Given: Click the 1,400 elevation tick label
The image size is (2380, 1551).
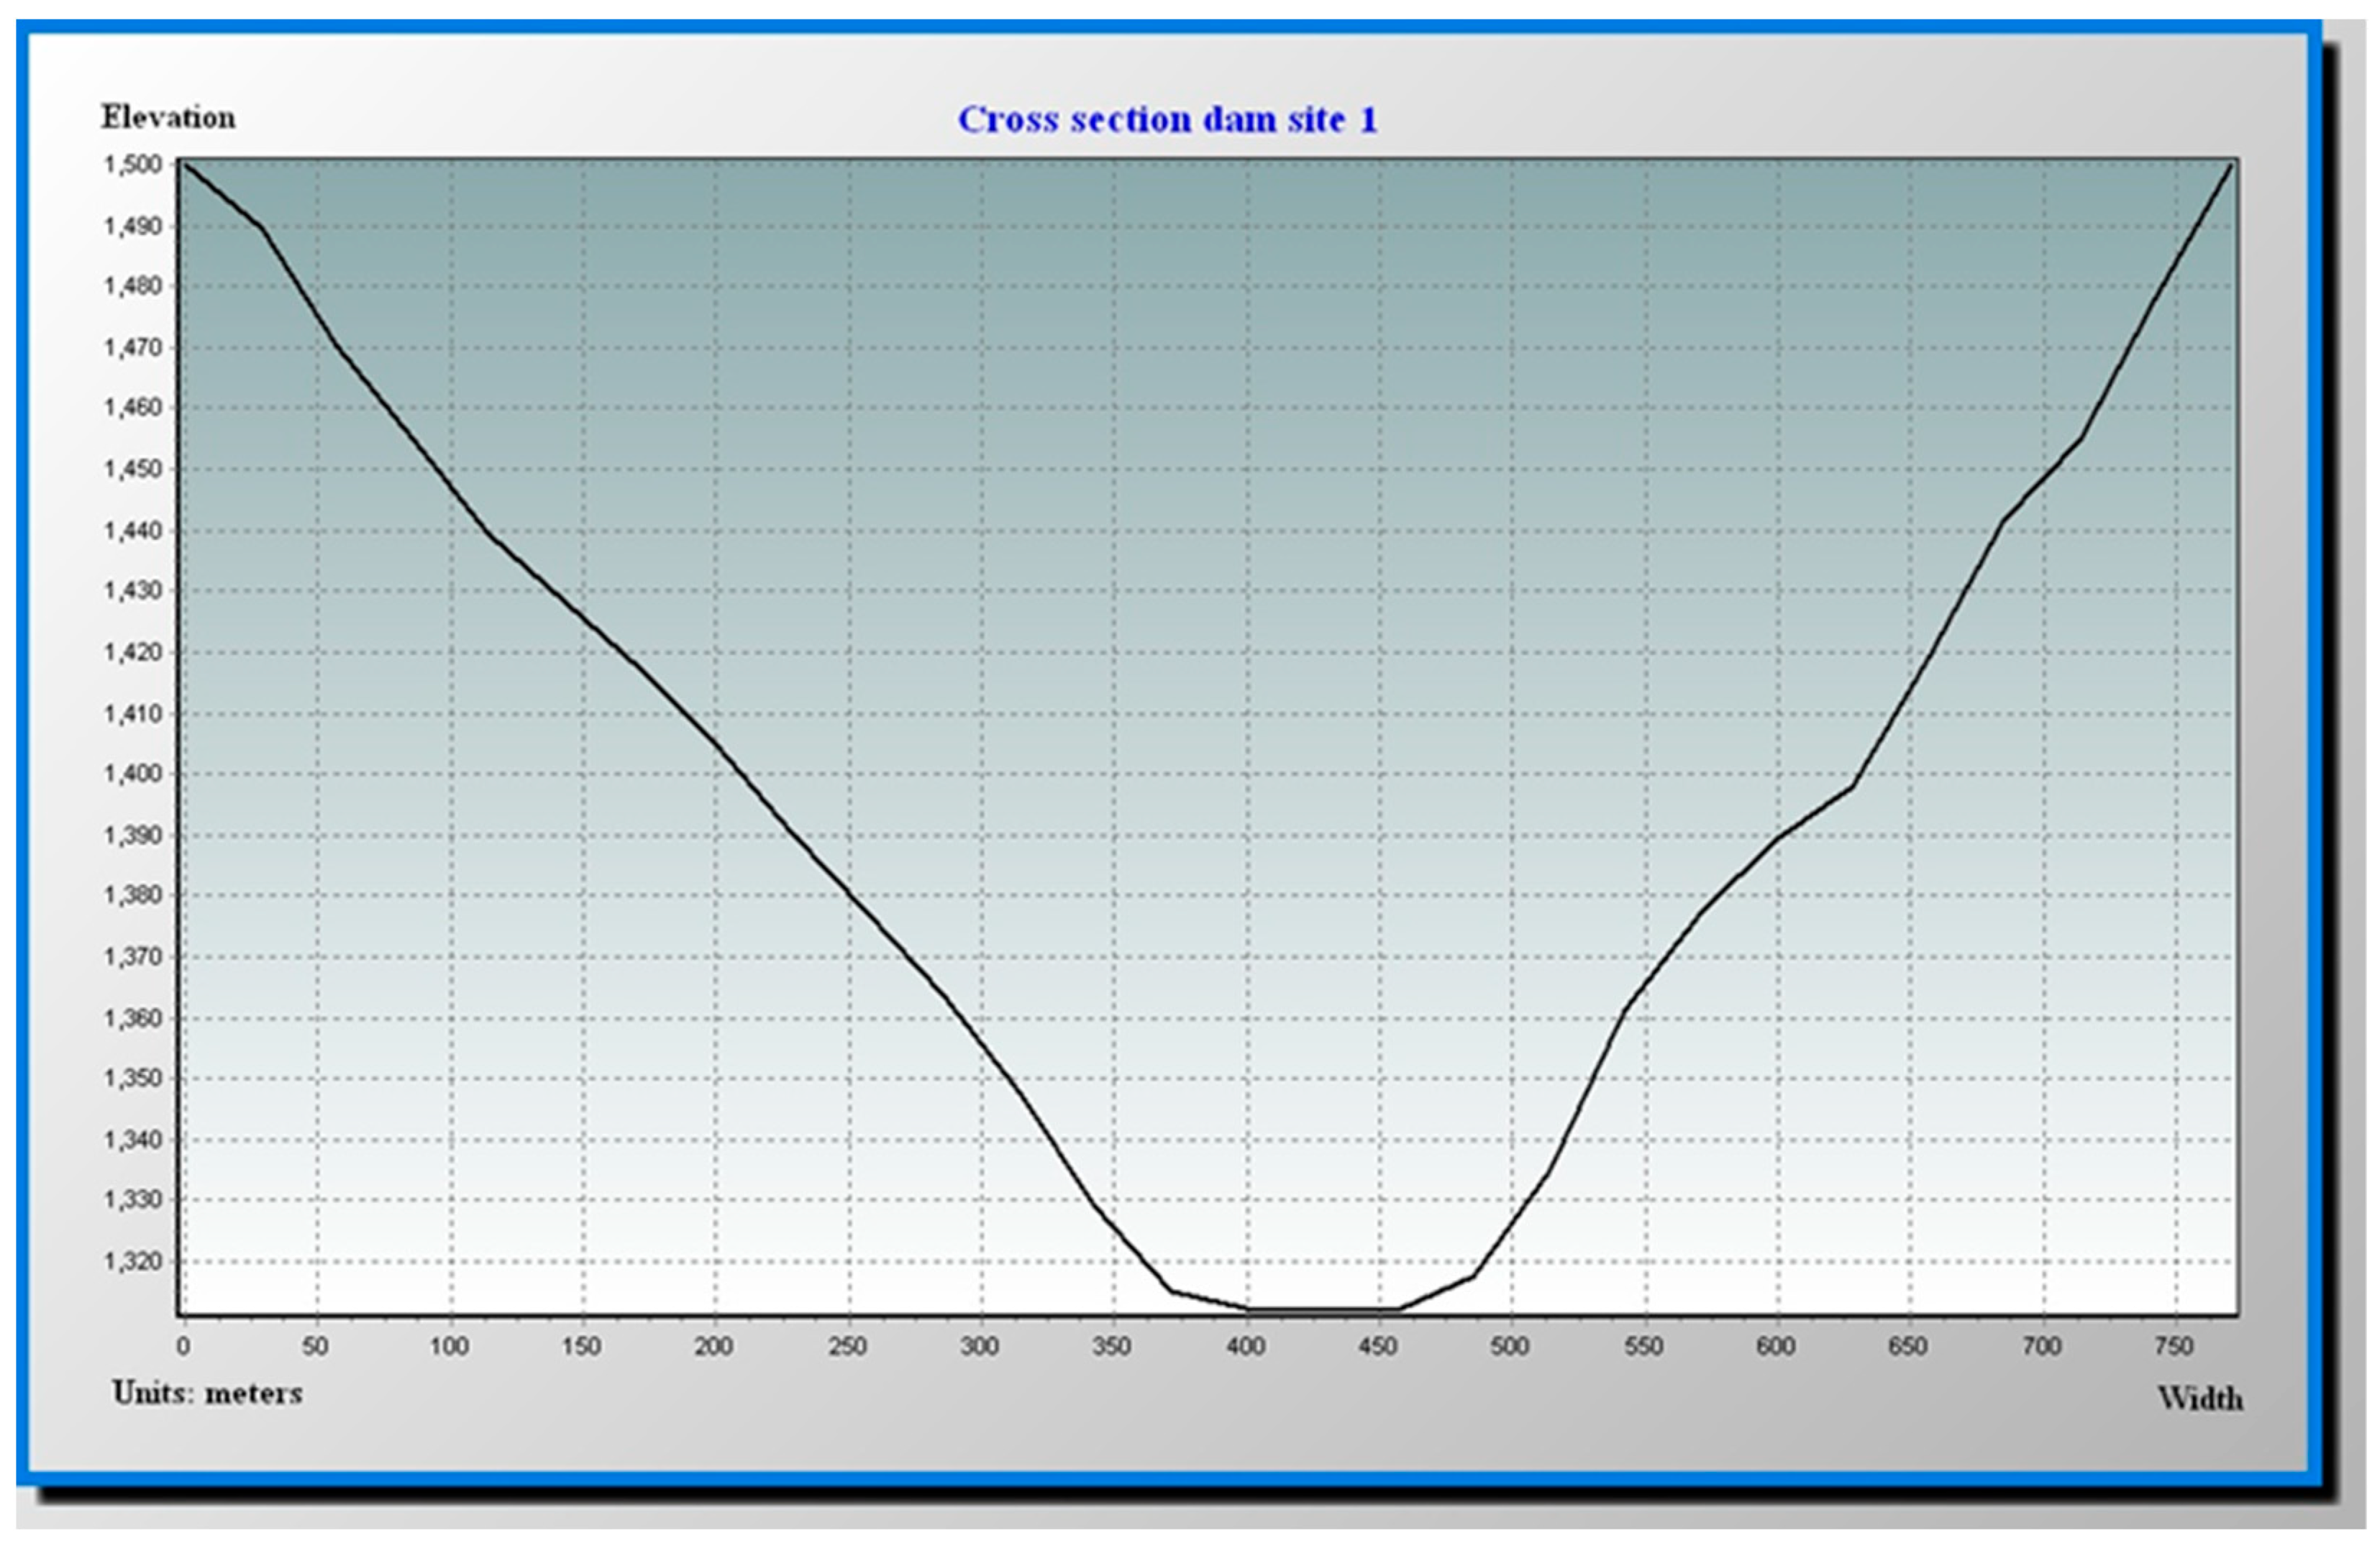Looking at the screenshot, I should (x=132, y=774).
